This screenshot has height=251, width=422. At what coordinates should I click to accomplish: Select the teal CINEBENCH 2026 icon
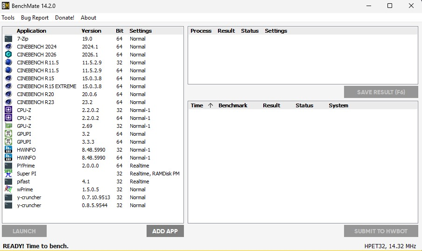click(8, 55)
